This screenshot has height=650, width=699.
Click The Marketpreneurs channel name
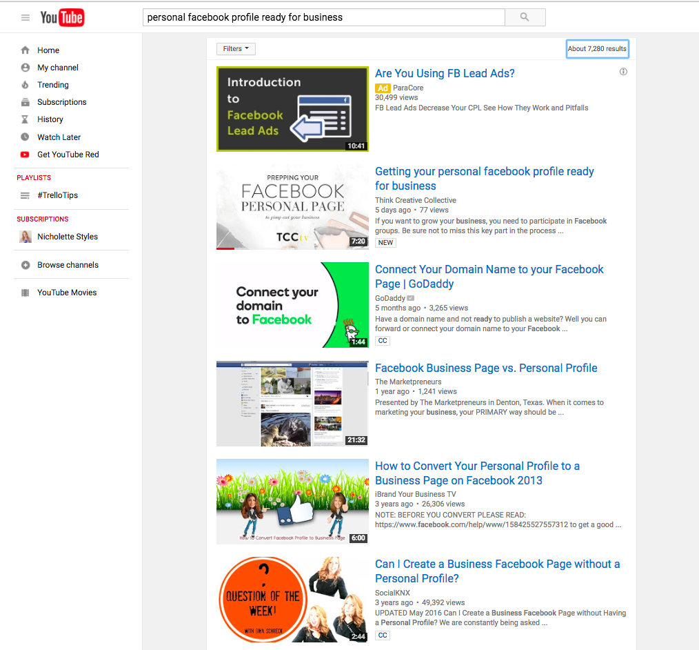408,382
